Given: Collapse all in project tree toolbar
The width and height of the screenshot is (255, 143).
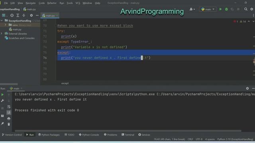Looking at the screenshot, I should click(24, 15).
